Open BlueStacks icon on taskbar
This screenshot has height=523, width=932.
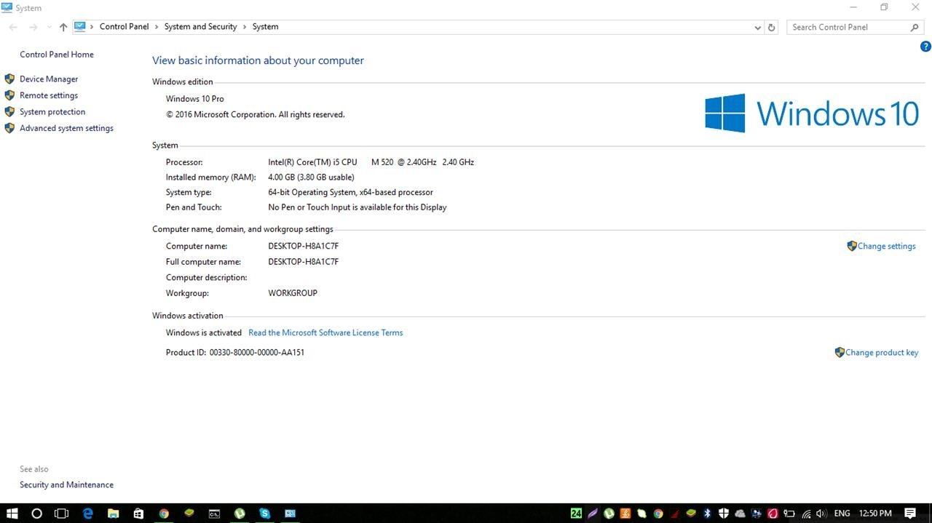(x=189, y=513)
